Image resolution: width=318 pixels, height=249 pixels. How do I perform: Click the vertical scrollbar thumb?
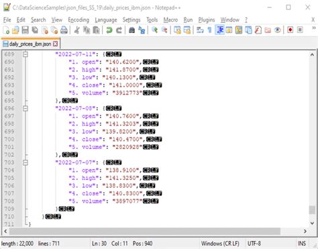[312, 210]
